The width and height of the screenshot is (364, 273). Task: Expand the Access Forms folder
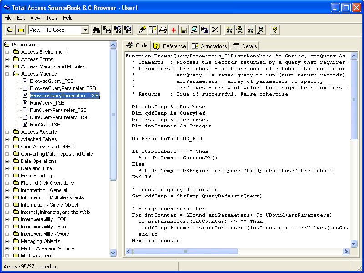tap(7, 59)
